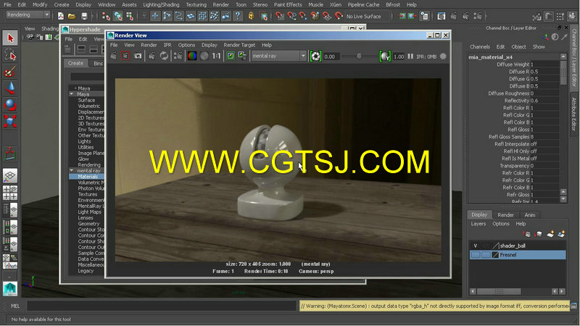
Task: Set real size 1:1 zoom
Action: tap(216, 57)
